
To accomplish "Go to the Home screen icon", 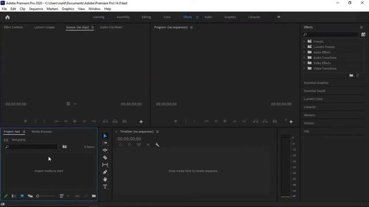I will click(x=7, y=17).
